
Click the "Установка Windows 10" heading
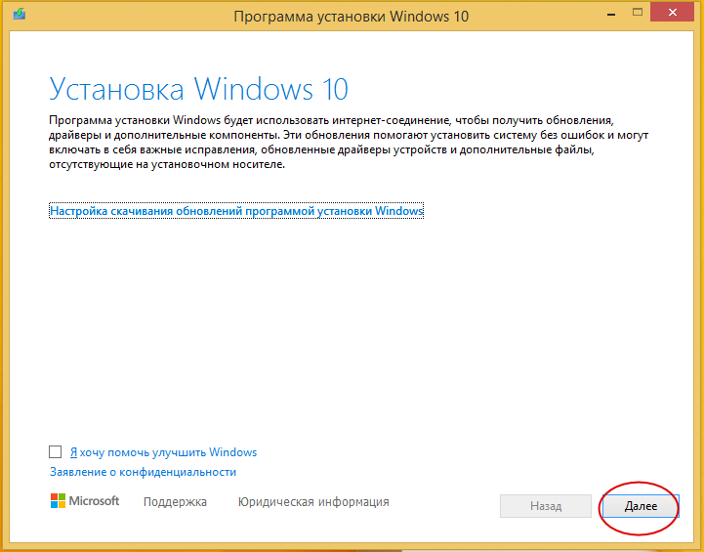198,89
